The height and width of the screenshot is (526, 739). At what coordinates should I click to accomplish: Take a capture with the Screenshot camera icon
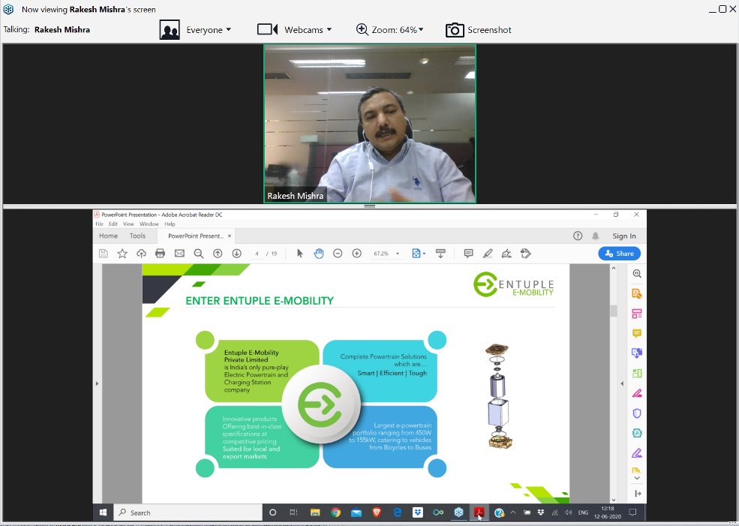(x=455, y=30)
